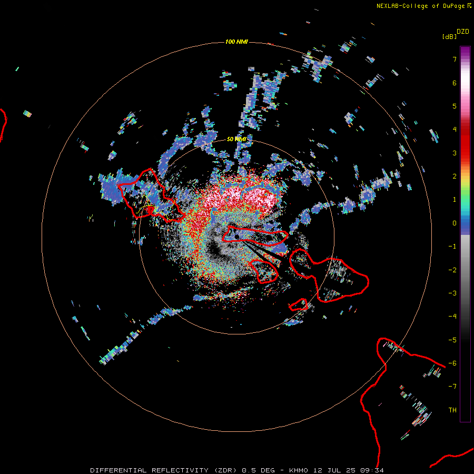The width and height of the screenshot is (474, 474).
Task: Click the 2 value on the color scale
Action: click(x=455, y=176)
